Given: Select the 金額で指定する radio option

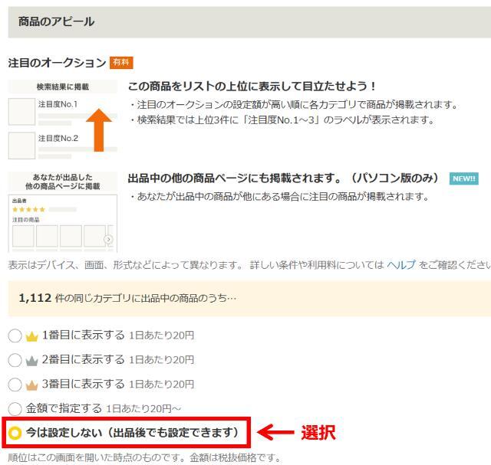Looking at the screenshot, I should pyautogui.click(x=15, y=409).
